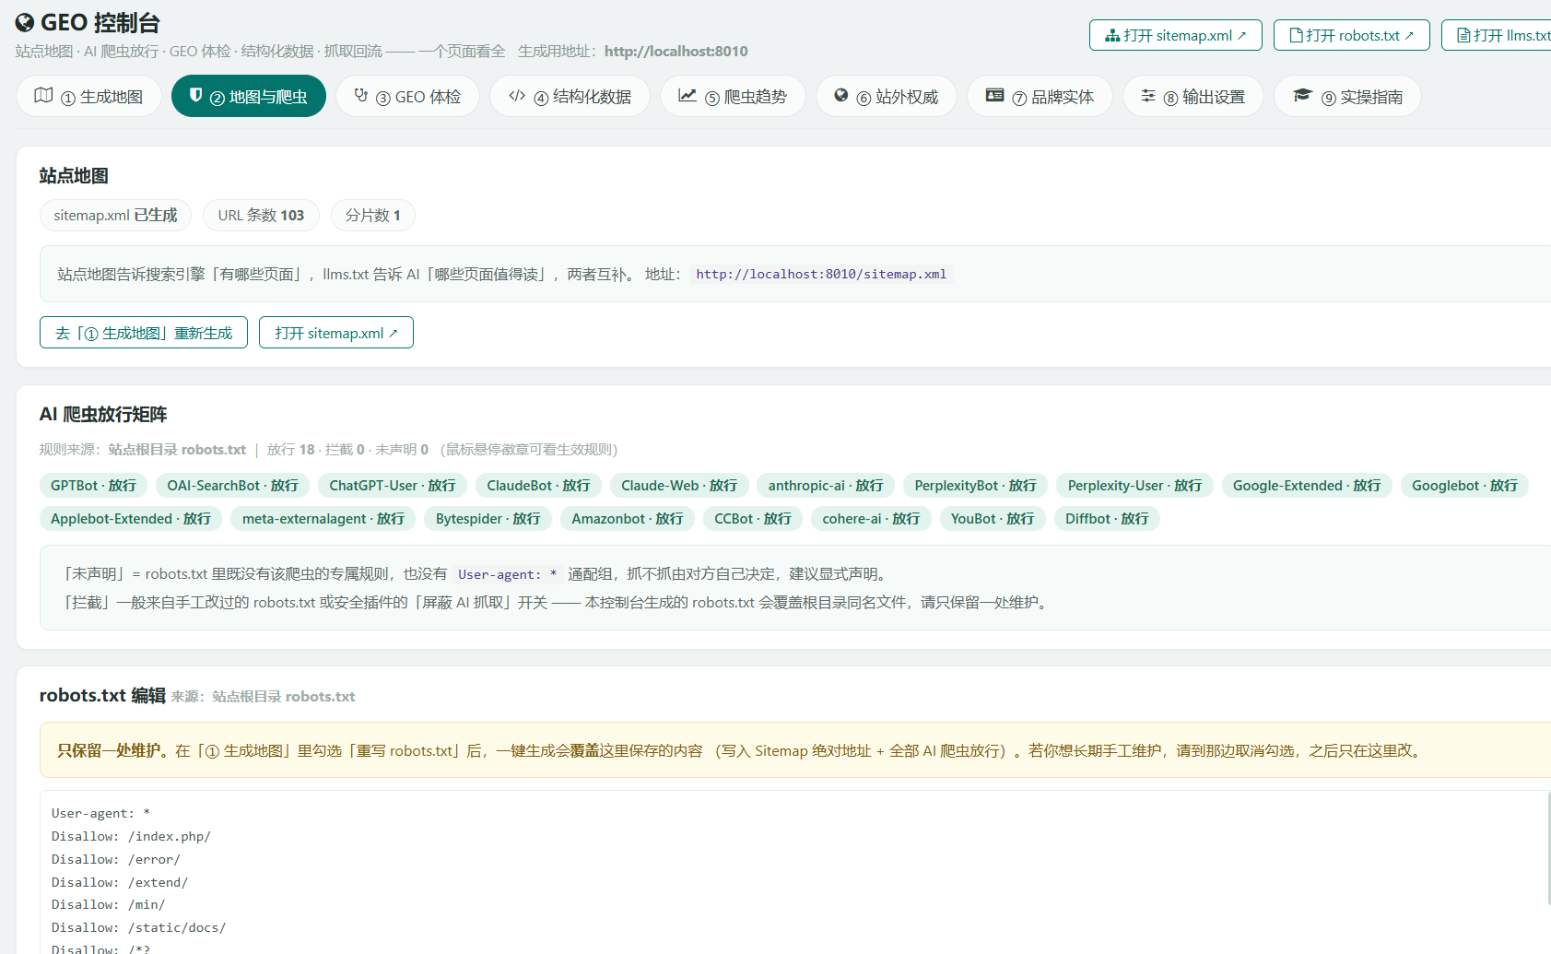Click the chart icon in 爬虫趋势 tab
The image size is (1551, 954).
tap(687, 95)
